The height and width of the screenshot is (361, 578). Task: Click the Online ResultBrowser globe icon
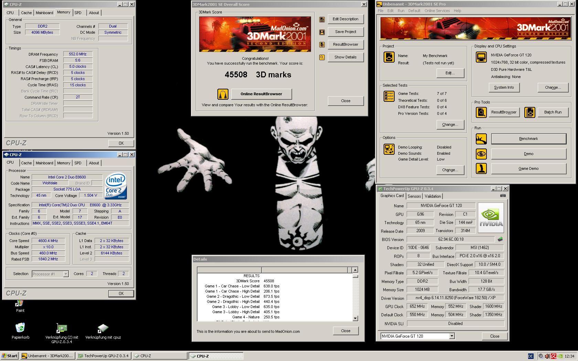[223, 94]
